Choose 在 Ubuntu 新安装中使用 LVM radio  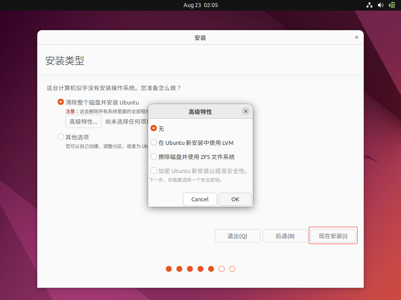(x=153, y=142)
